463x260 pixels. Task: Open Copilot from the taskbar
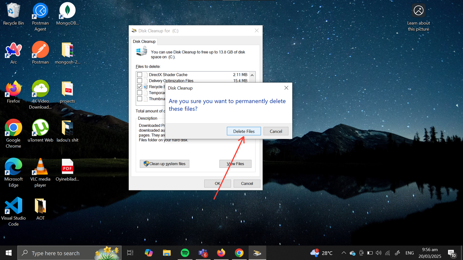[x=148, y=253]
